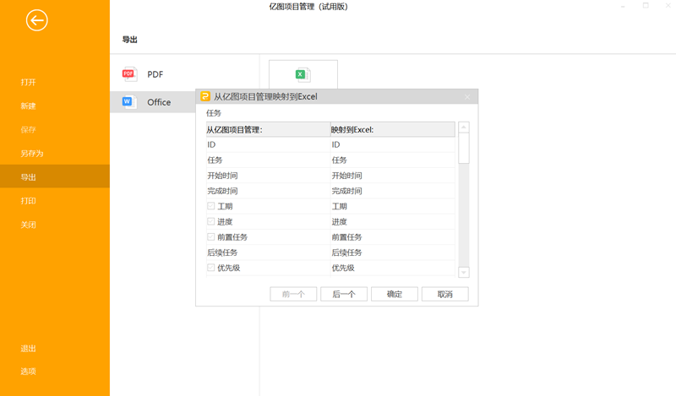Close the Excel mapping dialog
This screenshot has height=396, width=676.
467,97
